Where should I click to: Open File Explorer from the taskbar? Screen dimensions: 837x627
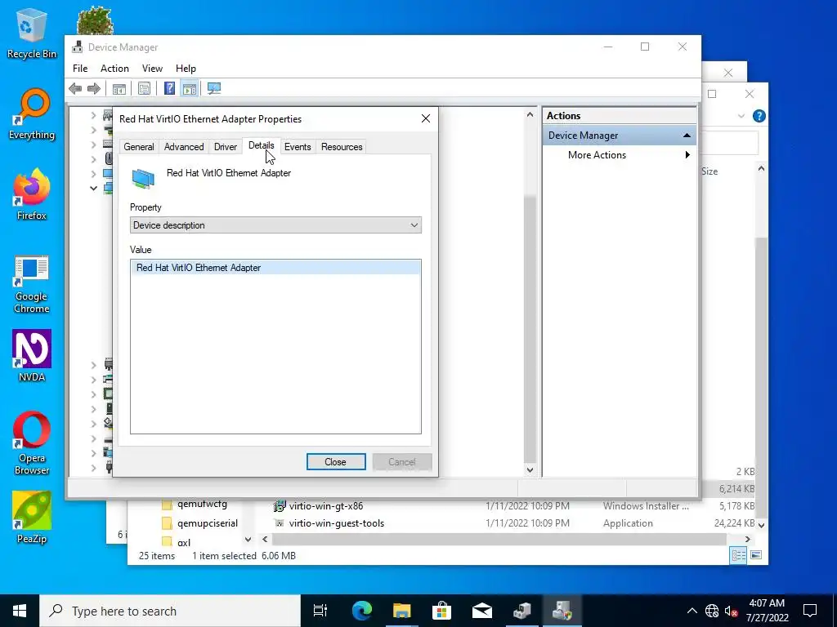(402, 611)
